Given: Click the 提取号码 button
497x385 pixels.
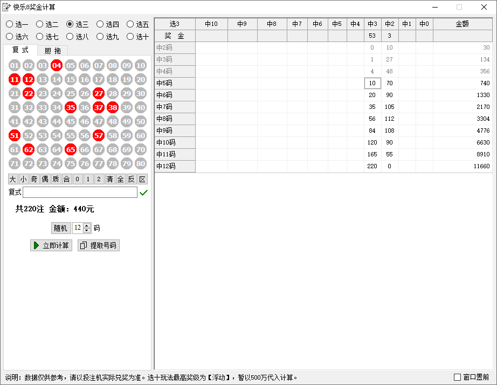Looking at the screenshot, I should pos(98,245).
